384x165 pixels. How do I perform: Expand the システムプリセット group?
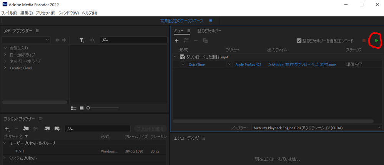pos(4,158)
